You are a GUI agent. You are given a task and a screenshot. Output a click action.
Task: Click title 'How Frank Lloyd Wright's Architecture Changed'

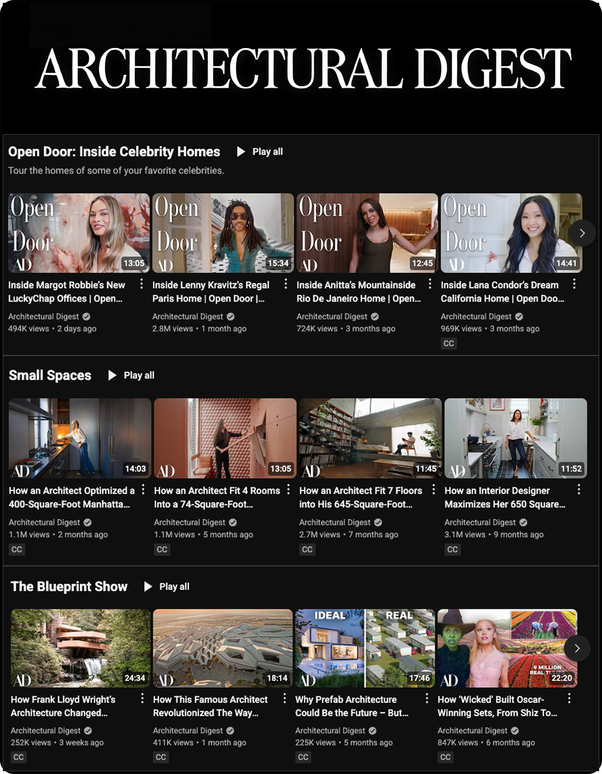click(x=63, y=706)
